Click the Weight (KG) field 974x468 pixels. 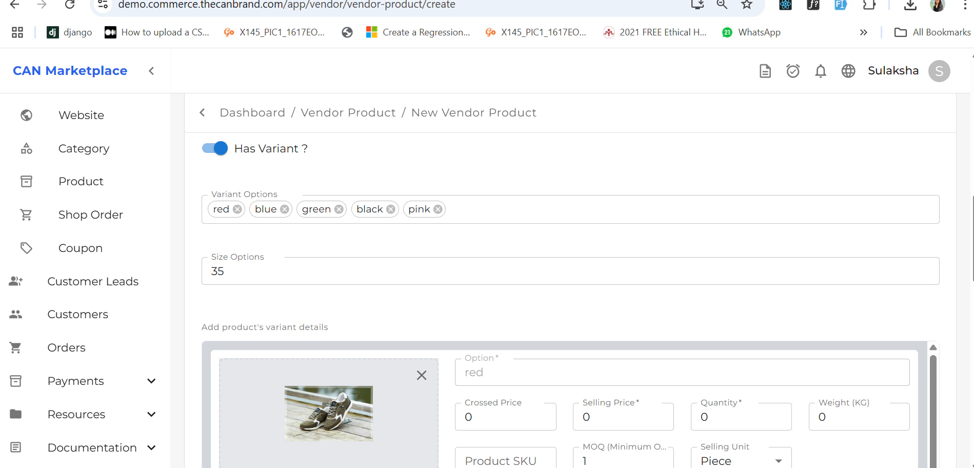point(859,417)
